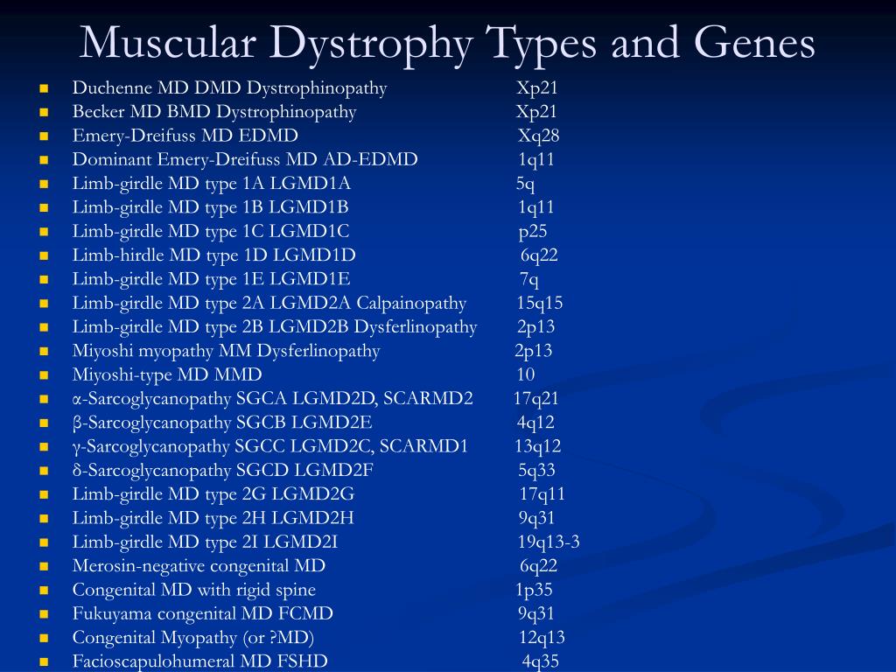Click 'α-Sarcoglycanopathy SGCA LGMD2D, SCARMD2' row
Screen dimensions: 896x672
click(x=273, y=399)
